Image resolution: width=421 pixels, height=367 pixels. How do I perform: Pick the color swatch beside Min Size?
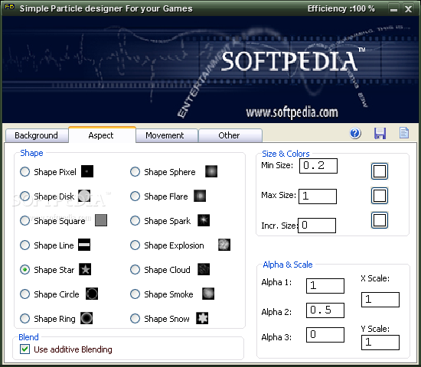380,171
